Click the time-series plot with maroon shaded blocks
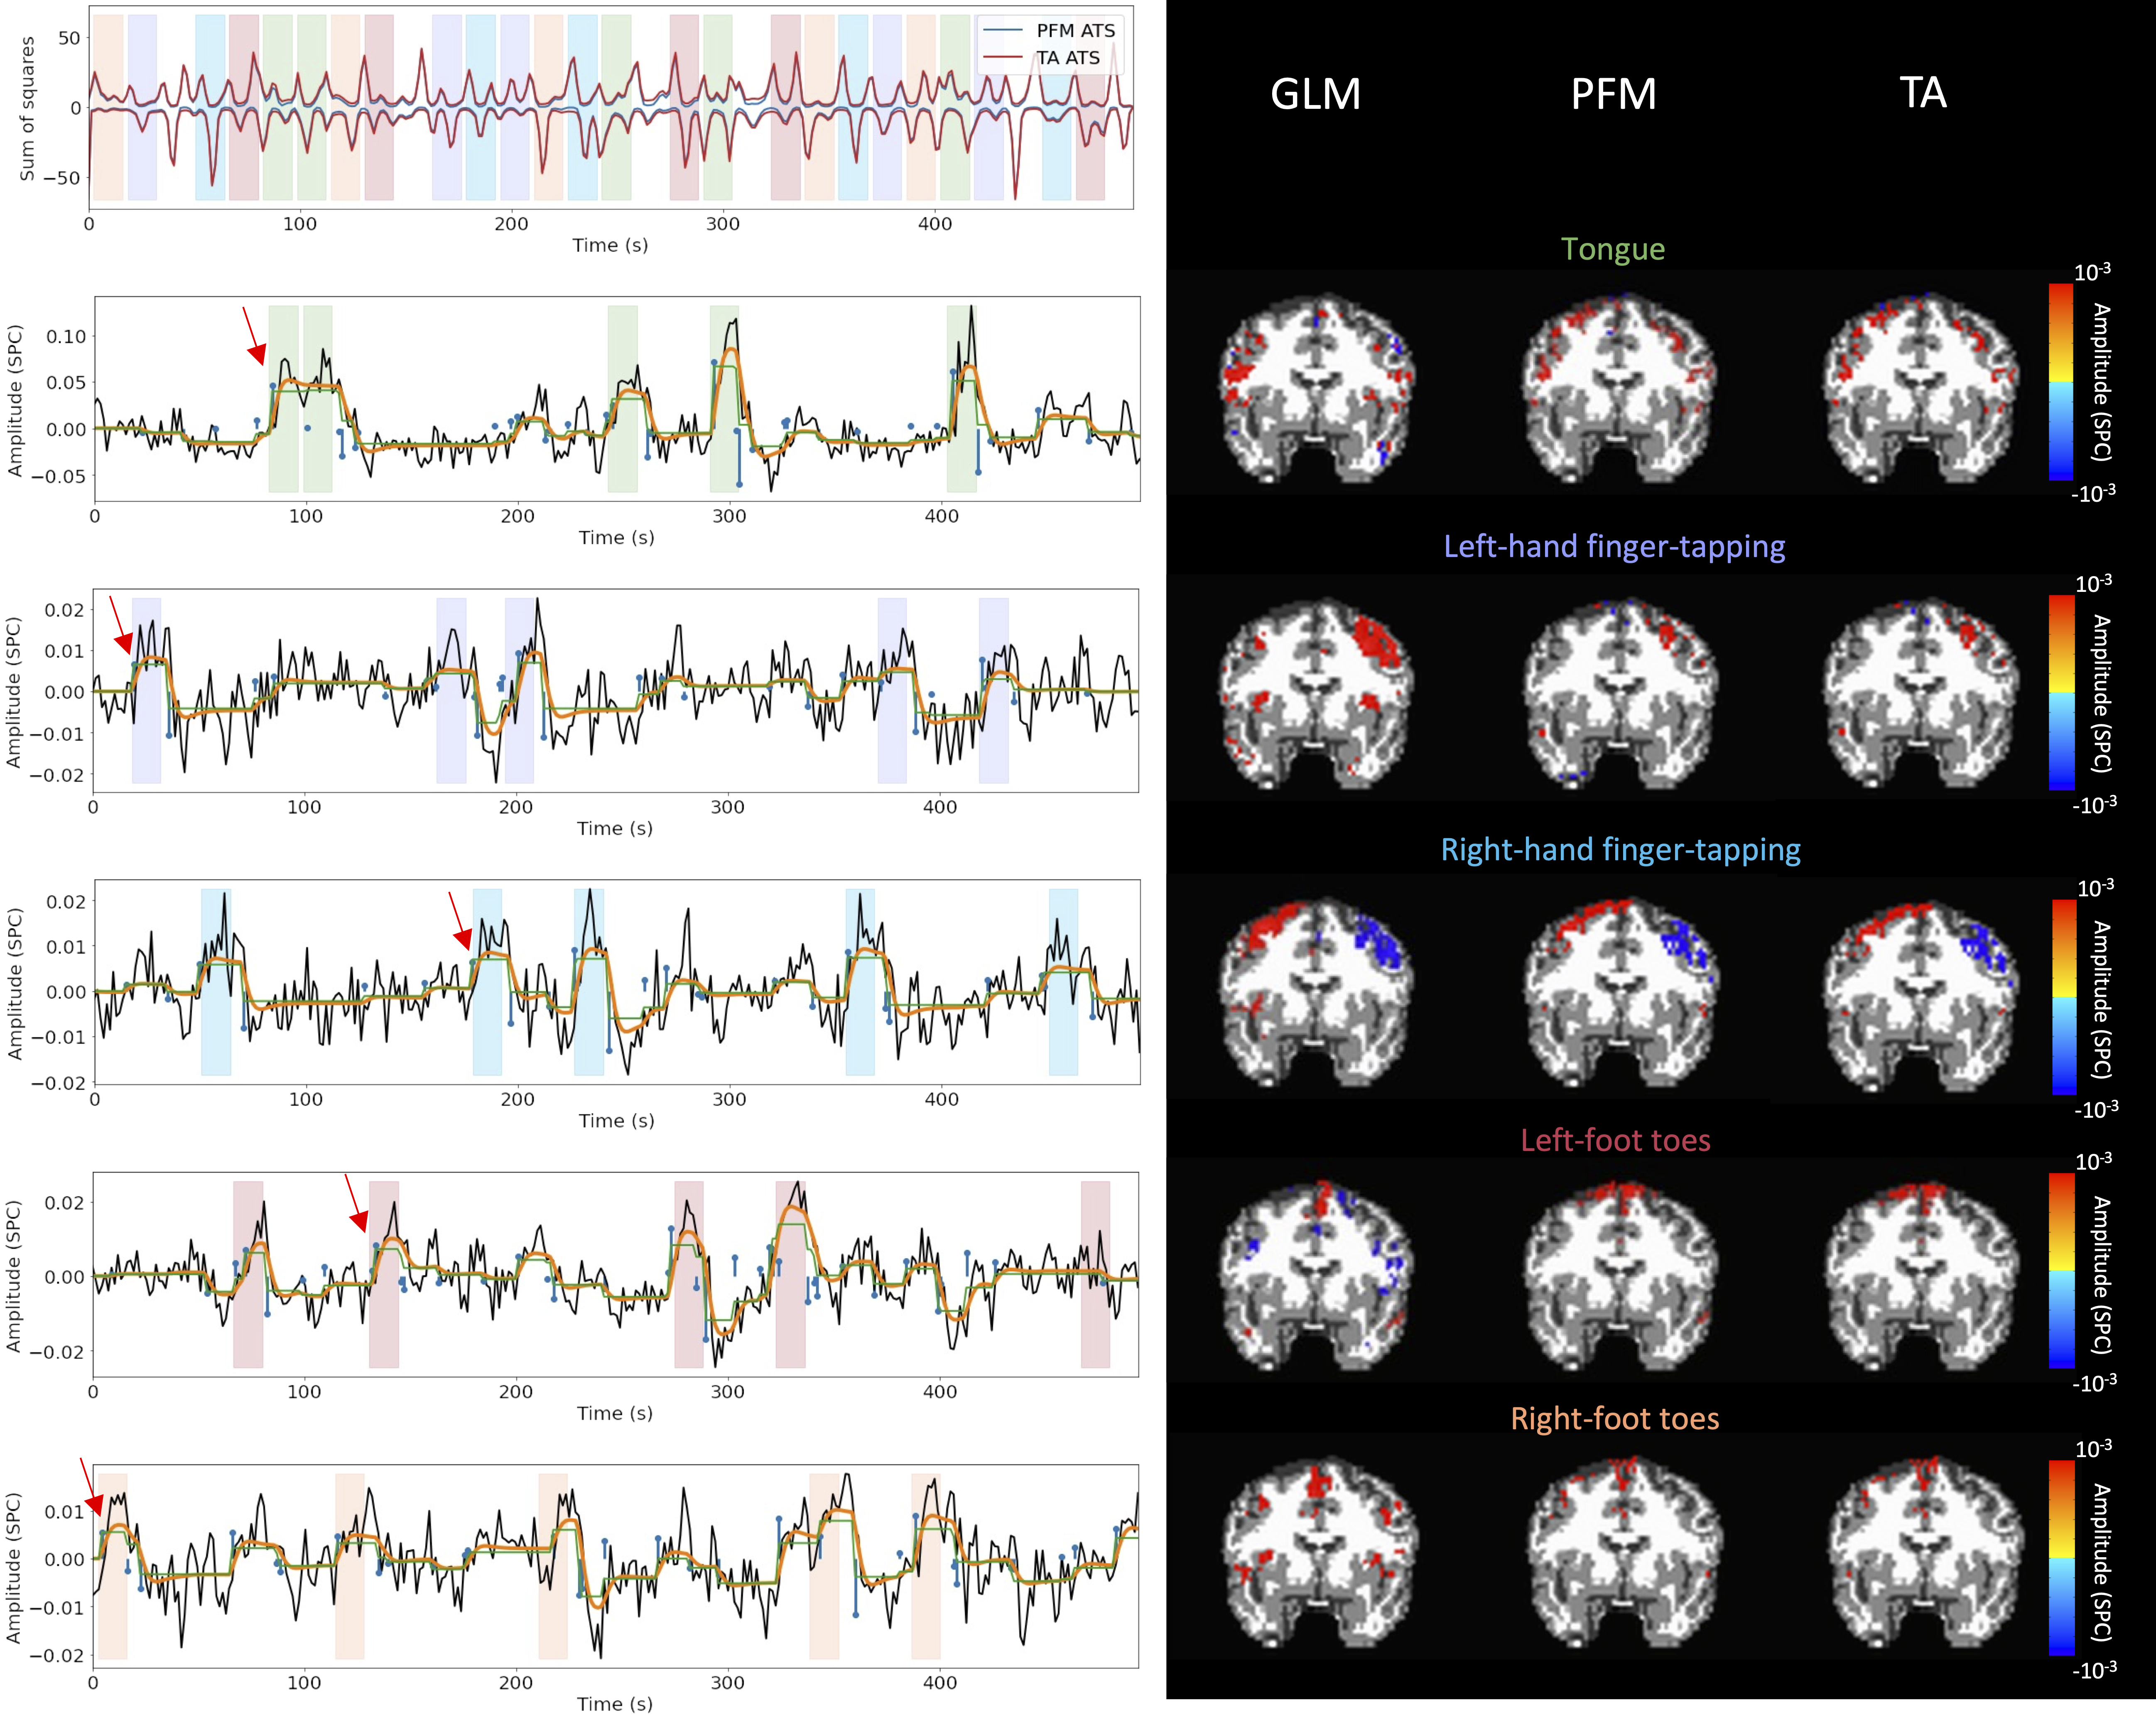Viewport: 2156px width, 1720px height. (x=616, y=1274)
